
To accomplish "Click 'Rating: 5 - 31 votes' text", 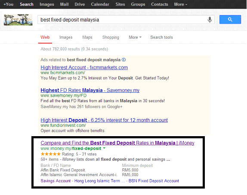I will (x=79, y=154).
